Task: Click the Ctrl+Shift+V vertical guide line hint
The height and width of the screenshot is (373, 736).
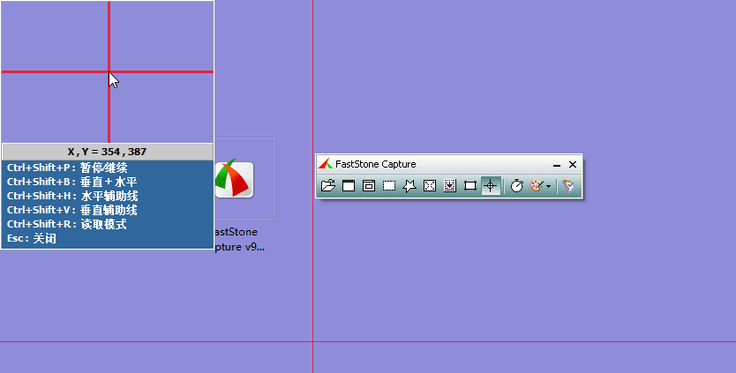Action: coord(71,210)
